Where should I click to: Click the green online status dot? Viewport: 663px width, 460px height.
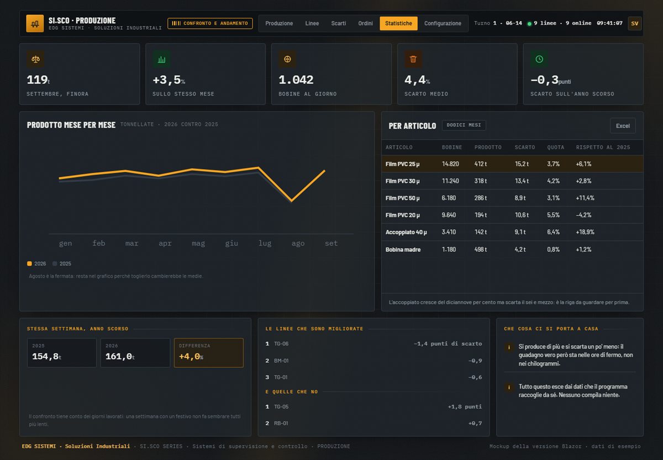[529, 24]
